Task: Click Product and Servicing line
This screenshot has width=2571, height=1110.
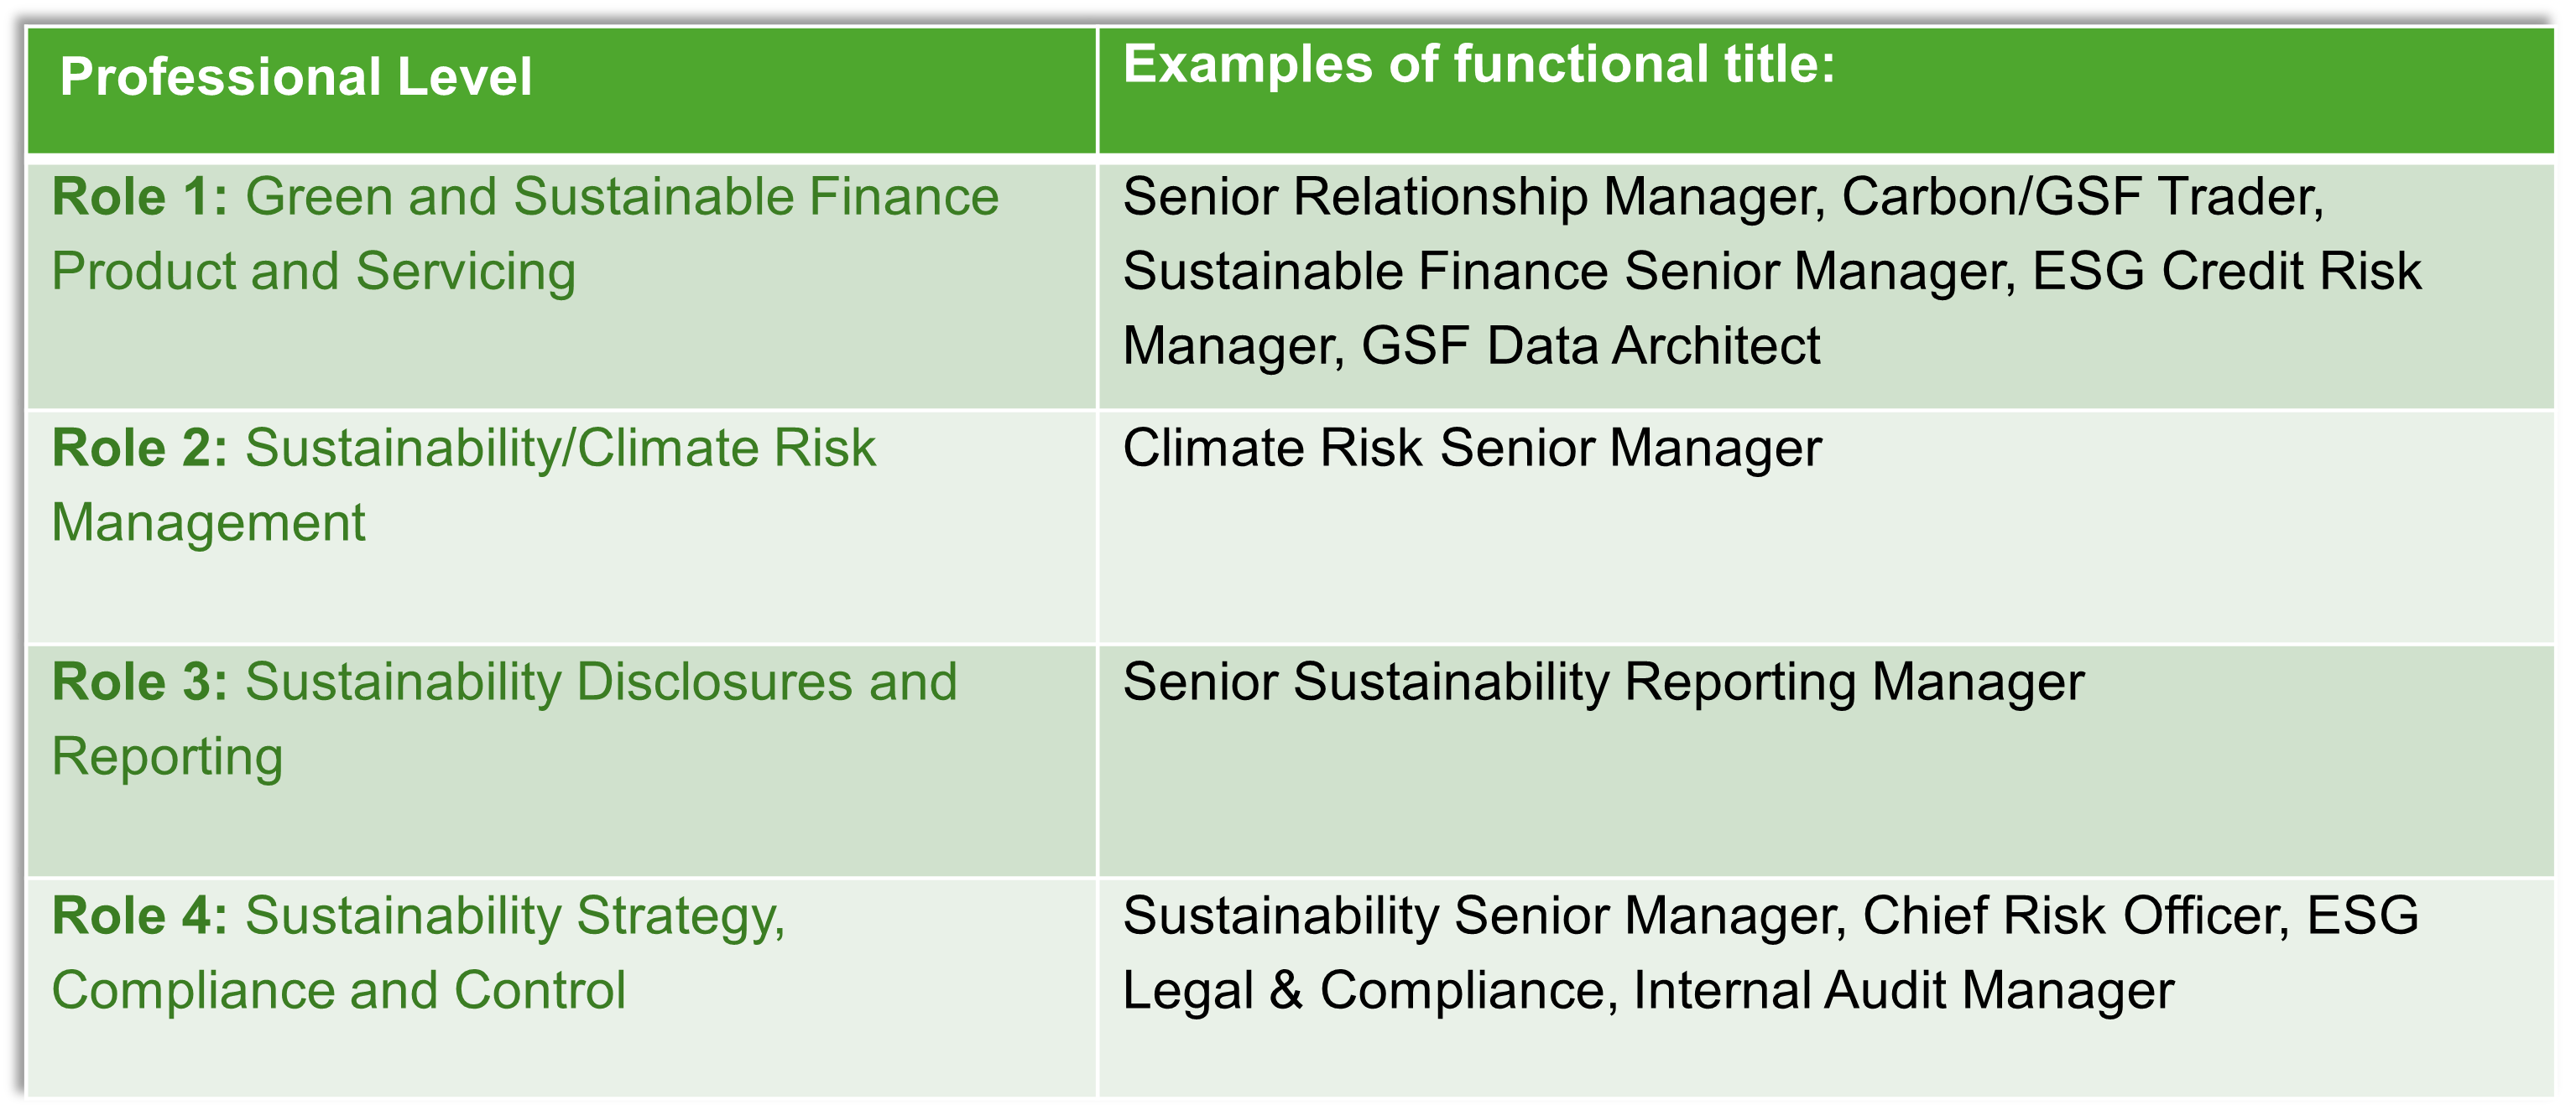Action: 313,272
